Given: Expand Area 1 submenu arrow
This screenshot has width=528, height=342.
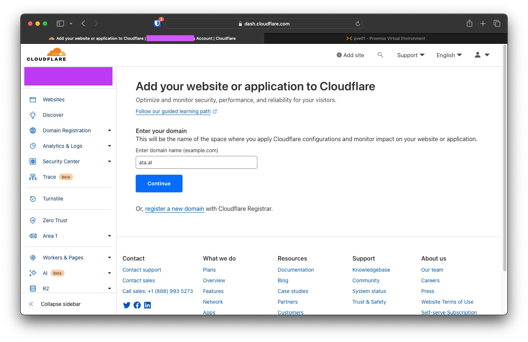Looking at the screenshot, I should [x=110, y=236].
